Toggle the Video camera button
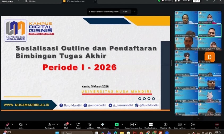224x134 pixels. (x=21, y=125)
